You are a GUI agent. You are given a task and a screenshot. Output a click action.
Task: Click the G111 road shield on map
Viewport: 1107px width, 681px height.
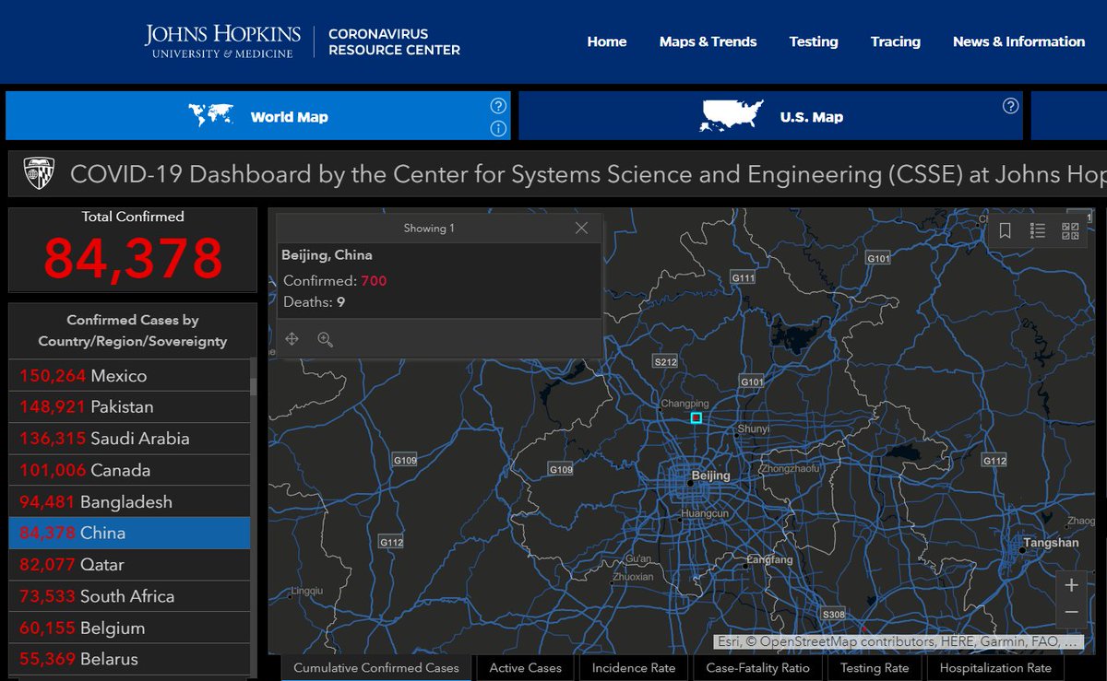743,277
